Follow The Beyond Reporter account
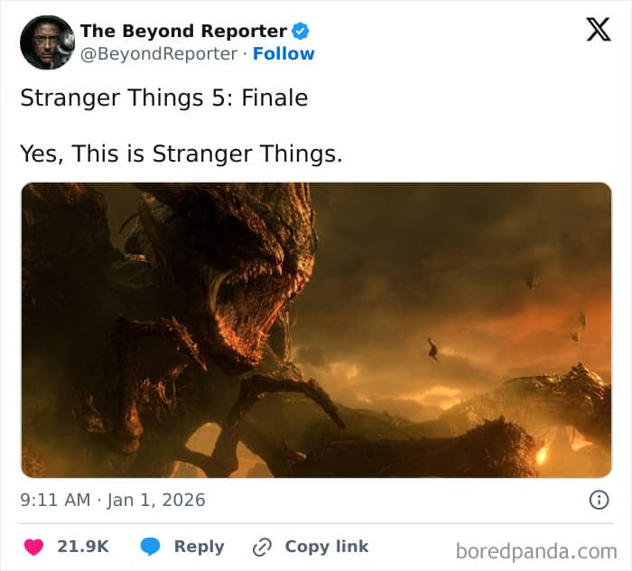Screen dimensions: 632x571 (283, 53)
